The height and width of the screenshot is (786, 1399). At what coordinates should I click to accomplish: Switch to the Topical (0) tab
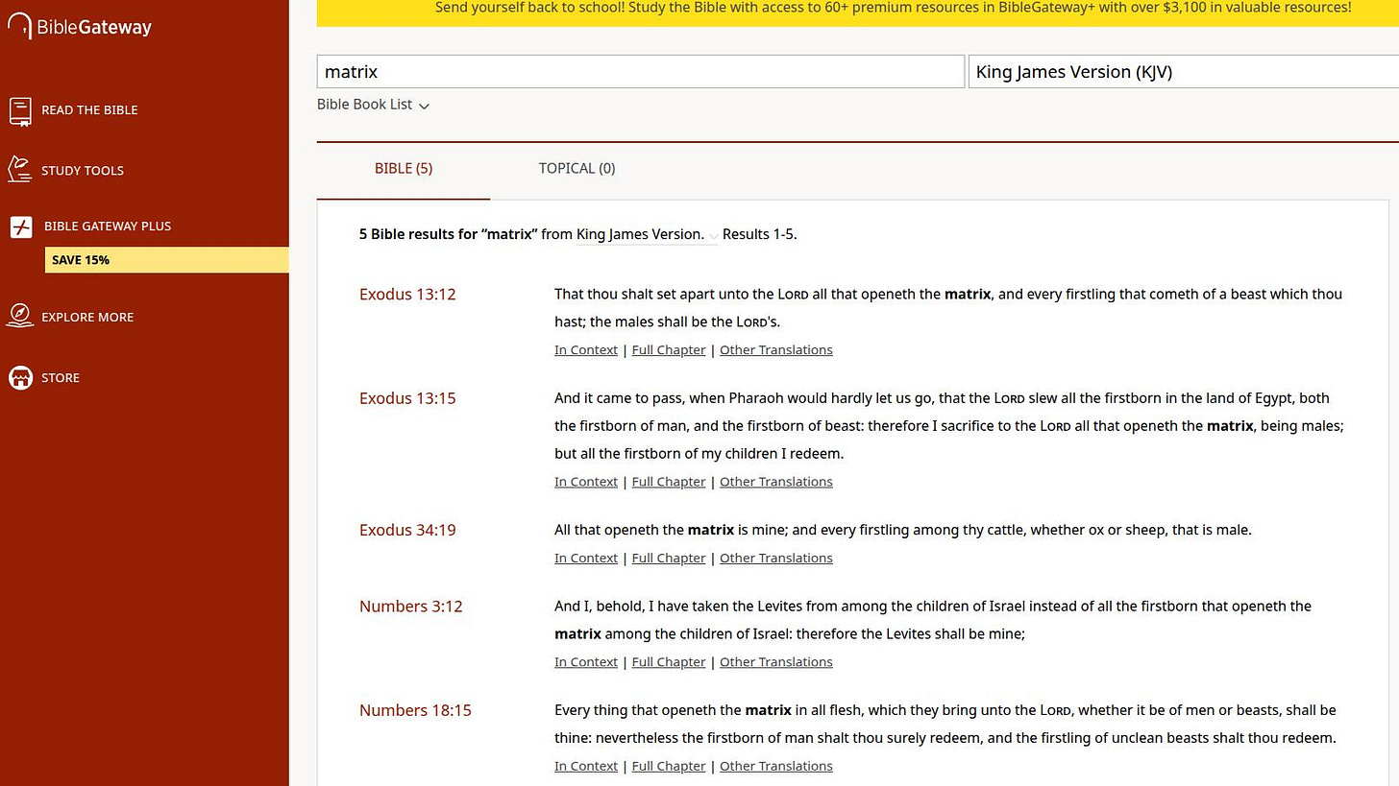coord(577,169)
